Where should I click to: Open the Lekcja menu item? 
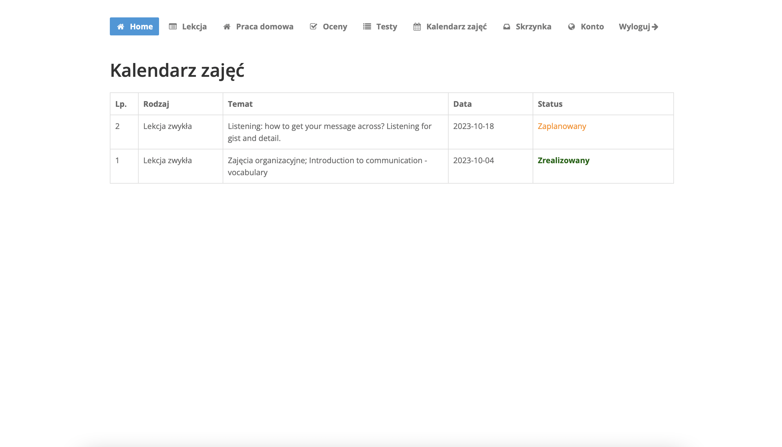pyautogui.click(x=194, y=27)
